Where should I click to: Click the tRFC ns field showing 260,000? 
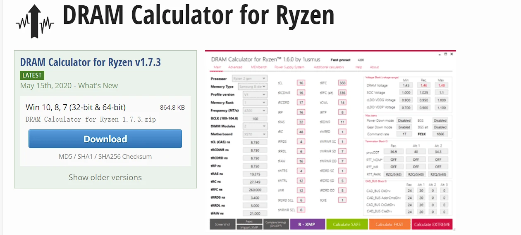click(255, 190)
